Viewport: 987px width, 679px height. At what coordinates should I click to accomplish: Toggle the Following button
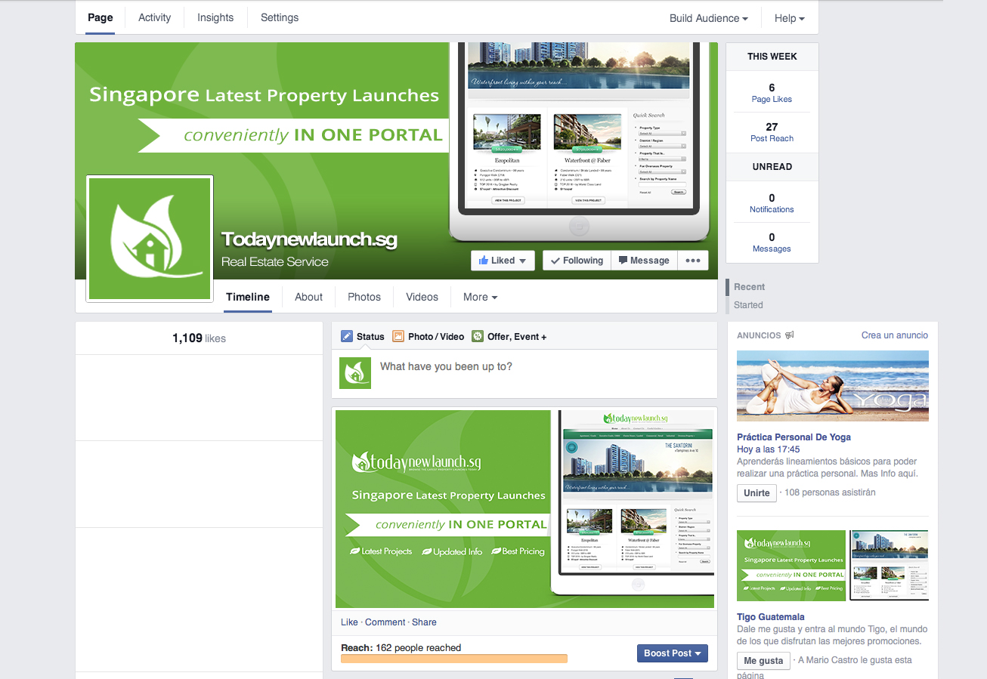(577, 261)
